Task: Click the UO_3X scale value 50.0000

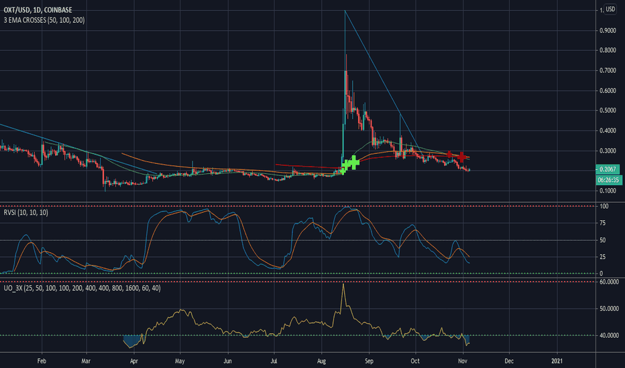Action: pyautogui.click(x=609, y=308)
